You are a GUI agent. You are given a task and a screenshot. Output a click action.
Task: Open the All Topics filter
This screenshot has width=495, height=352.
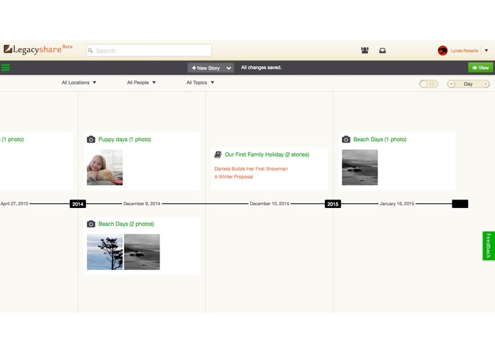click(200, 83)
